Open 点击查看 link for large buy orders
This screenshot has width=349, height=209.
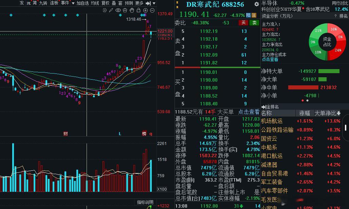pos(249,112)
